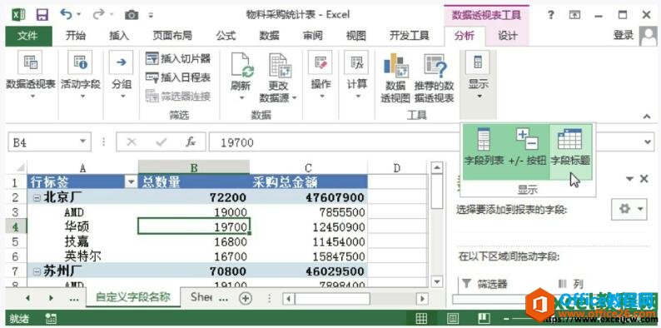The image size is (661, 328).
Task: Save the workbook with the floppy icon
Action: 42,15
